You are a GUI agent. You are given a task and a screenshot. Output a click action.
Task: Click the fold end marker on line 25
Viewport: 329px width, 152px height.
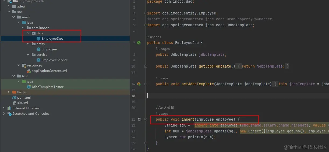[x=146, y=143]
